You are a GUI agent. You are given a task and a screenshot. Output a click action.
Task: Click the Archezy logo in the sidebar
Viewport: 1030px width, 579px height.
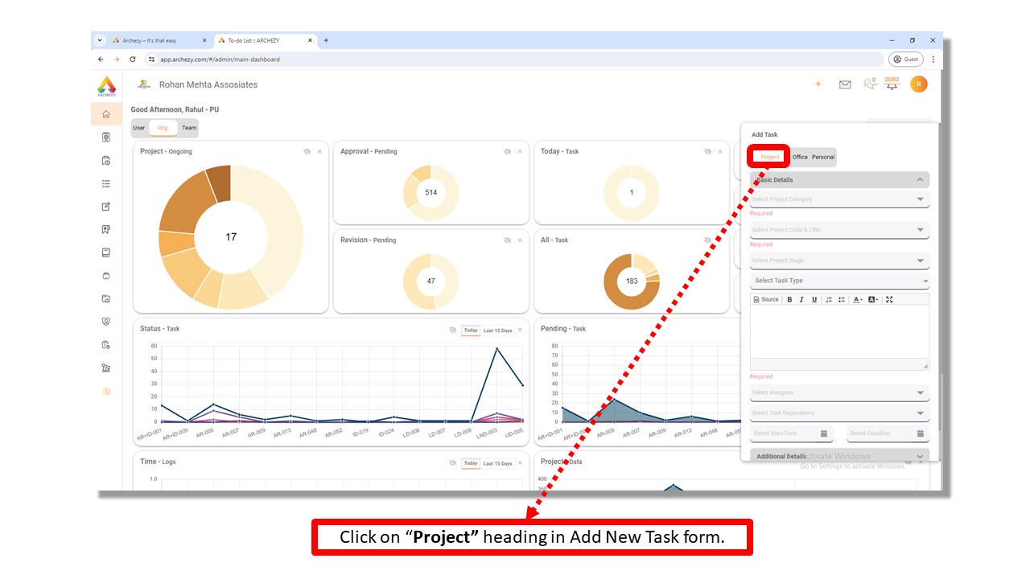coord(106,86)
